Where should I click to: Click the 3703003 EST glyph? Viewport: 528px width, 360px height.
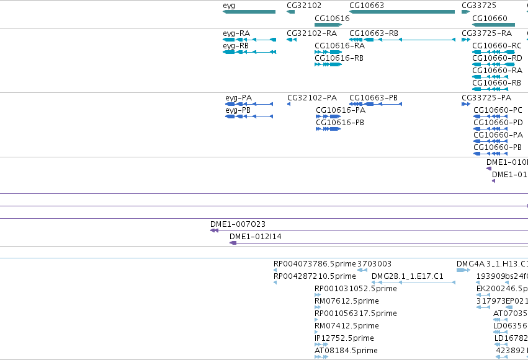point(362,270)
